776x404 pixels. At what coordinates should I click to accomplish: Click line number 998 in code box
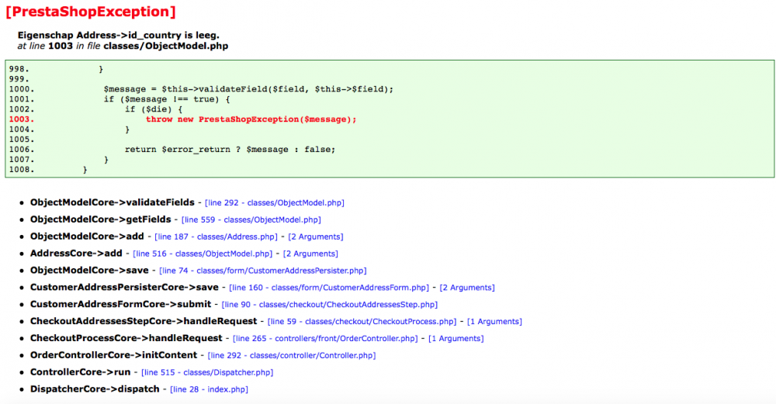[x=19, y=69]
